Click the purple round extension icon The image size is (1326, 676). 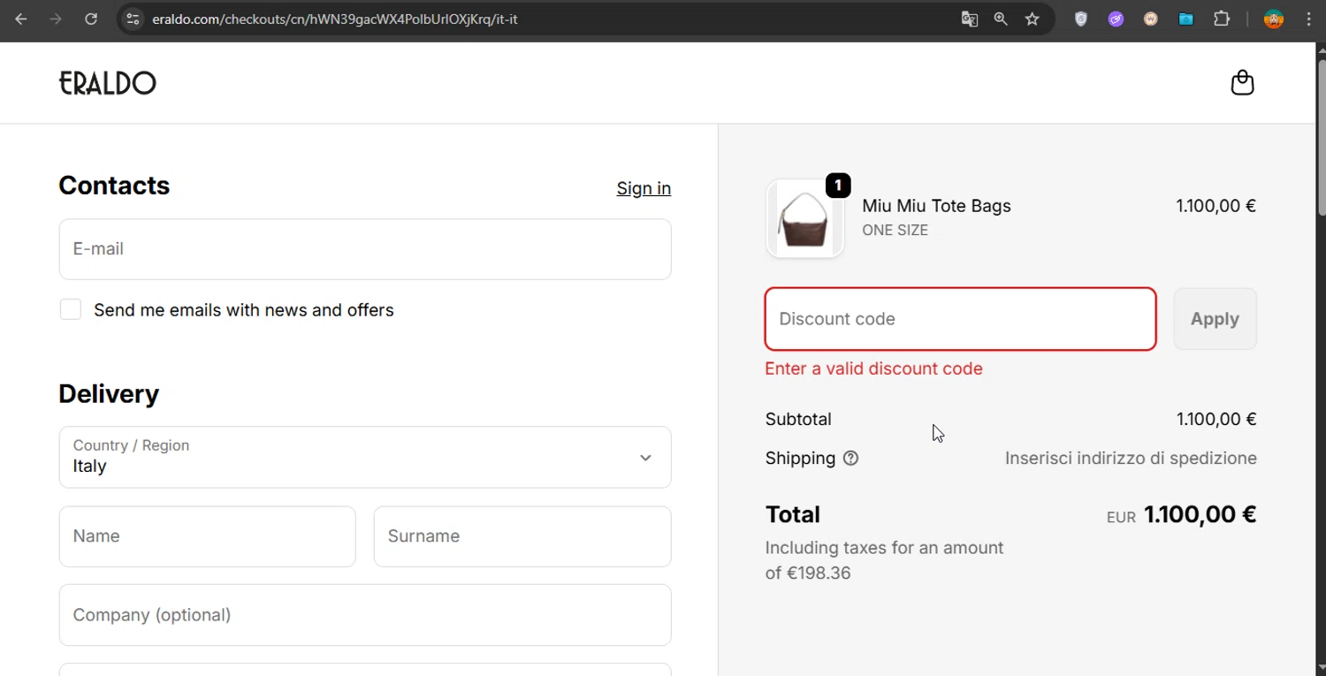[x=1116, y=19]
